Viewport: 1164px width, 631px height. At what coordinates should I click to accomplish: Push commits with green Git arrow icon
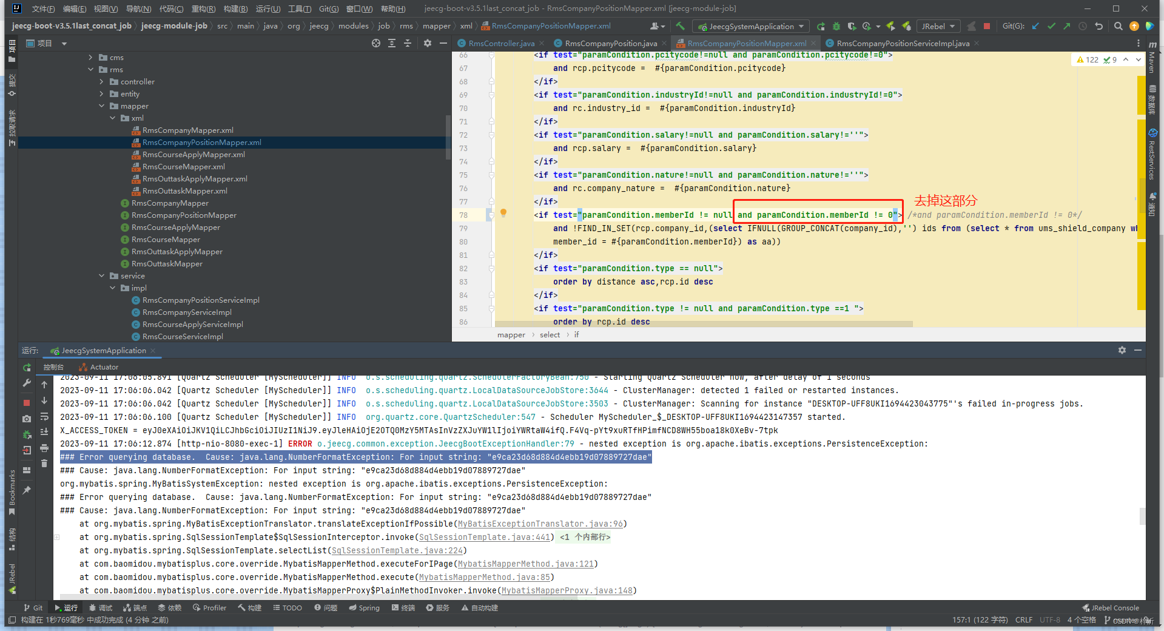1068,26
